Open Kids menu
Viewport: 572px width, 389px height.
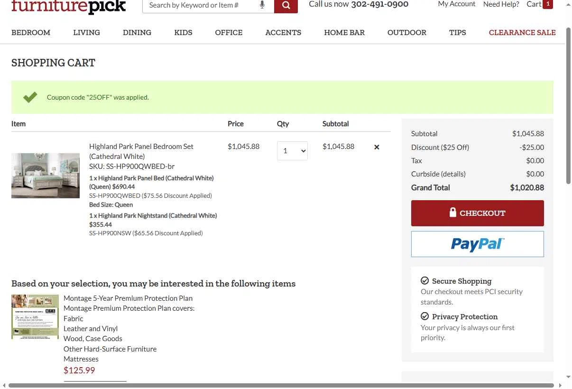coord(183,33)
